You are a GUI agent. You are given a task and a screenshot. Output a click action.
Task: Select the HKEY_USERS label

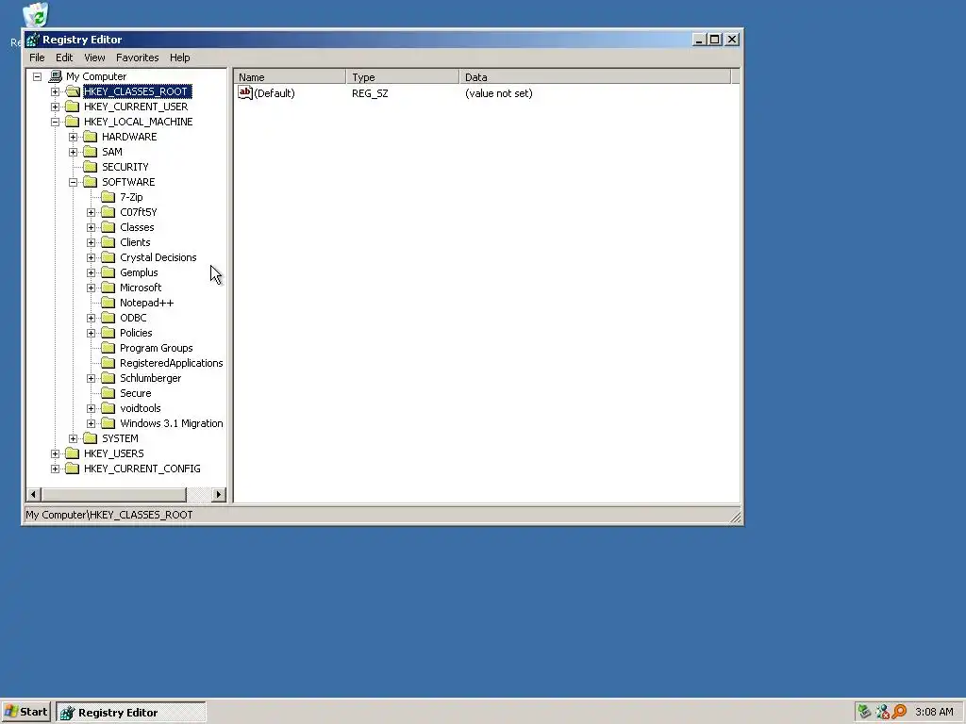tap(114, 453)
